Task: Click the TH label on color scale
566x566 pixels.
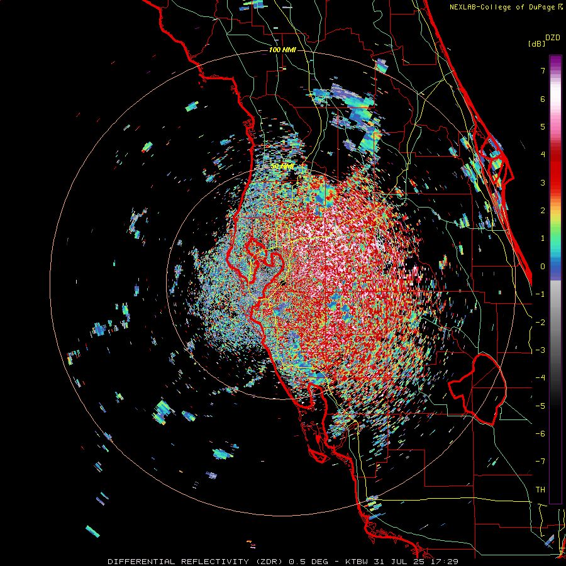Action: (x=540, y=490)
